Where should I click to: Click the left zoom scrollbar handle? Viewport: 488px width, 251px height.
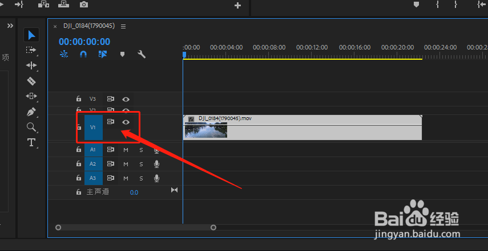(58, 228)
